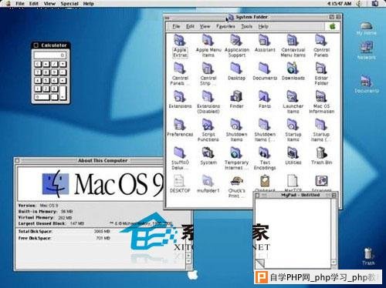Image resolution: width=386 pixels, height=288 pixels.
Task: Open the System Folder window's Edit menu
Action: [190, 26]
